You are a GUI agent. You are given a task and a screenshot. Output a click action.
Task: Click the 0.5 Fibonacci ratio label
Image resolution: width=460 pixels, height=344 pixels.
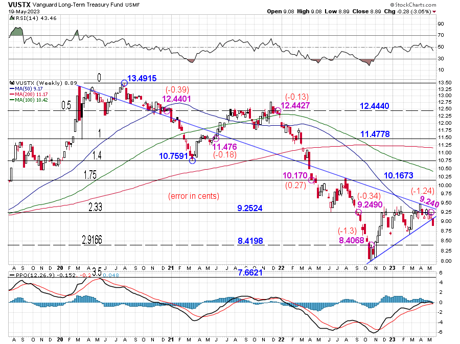tap(66, 105)
